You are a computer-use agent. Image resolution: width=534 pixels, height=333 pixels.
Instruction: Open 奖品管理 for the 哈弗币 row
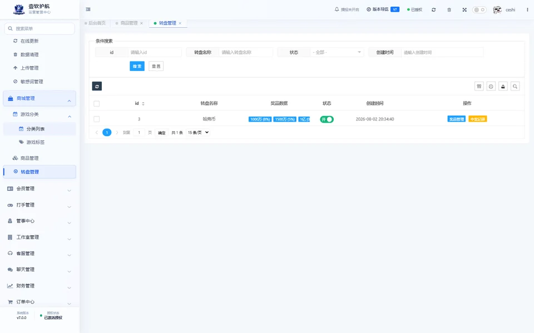[x=456, y=119]
